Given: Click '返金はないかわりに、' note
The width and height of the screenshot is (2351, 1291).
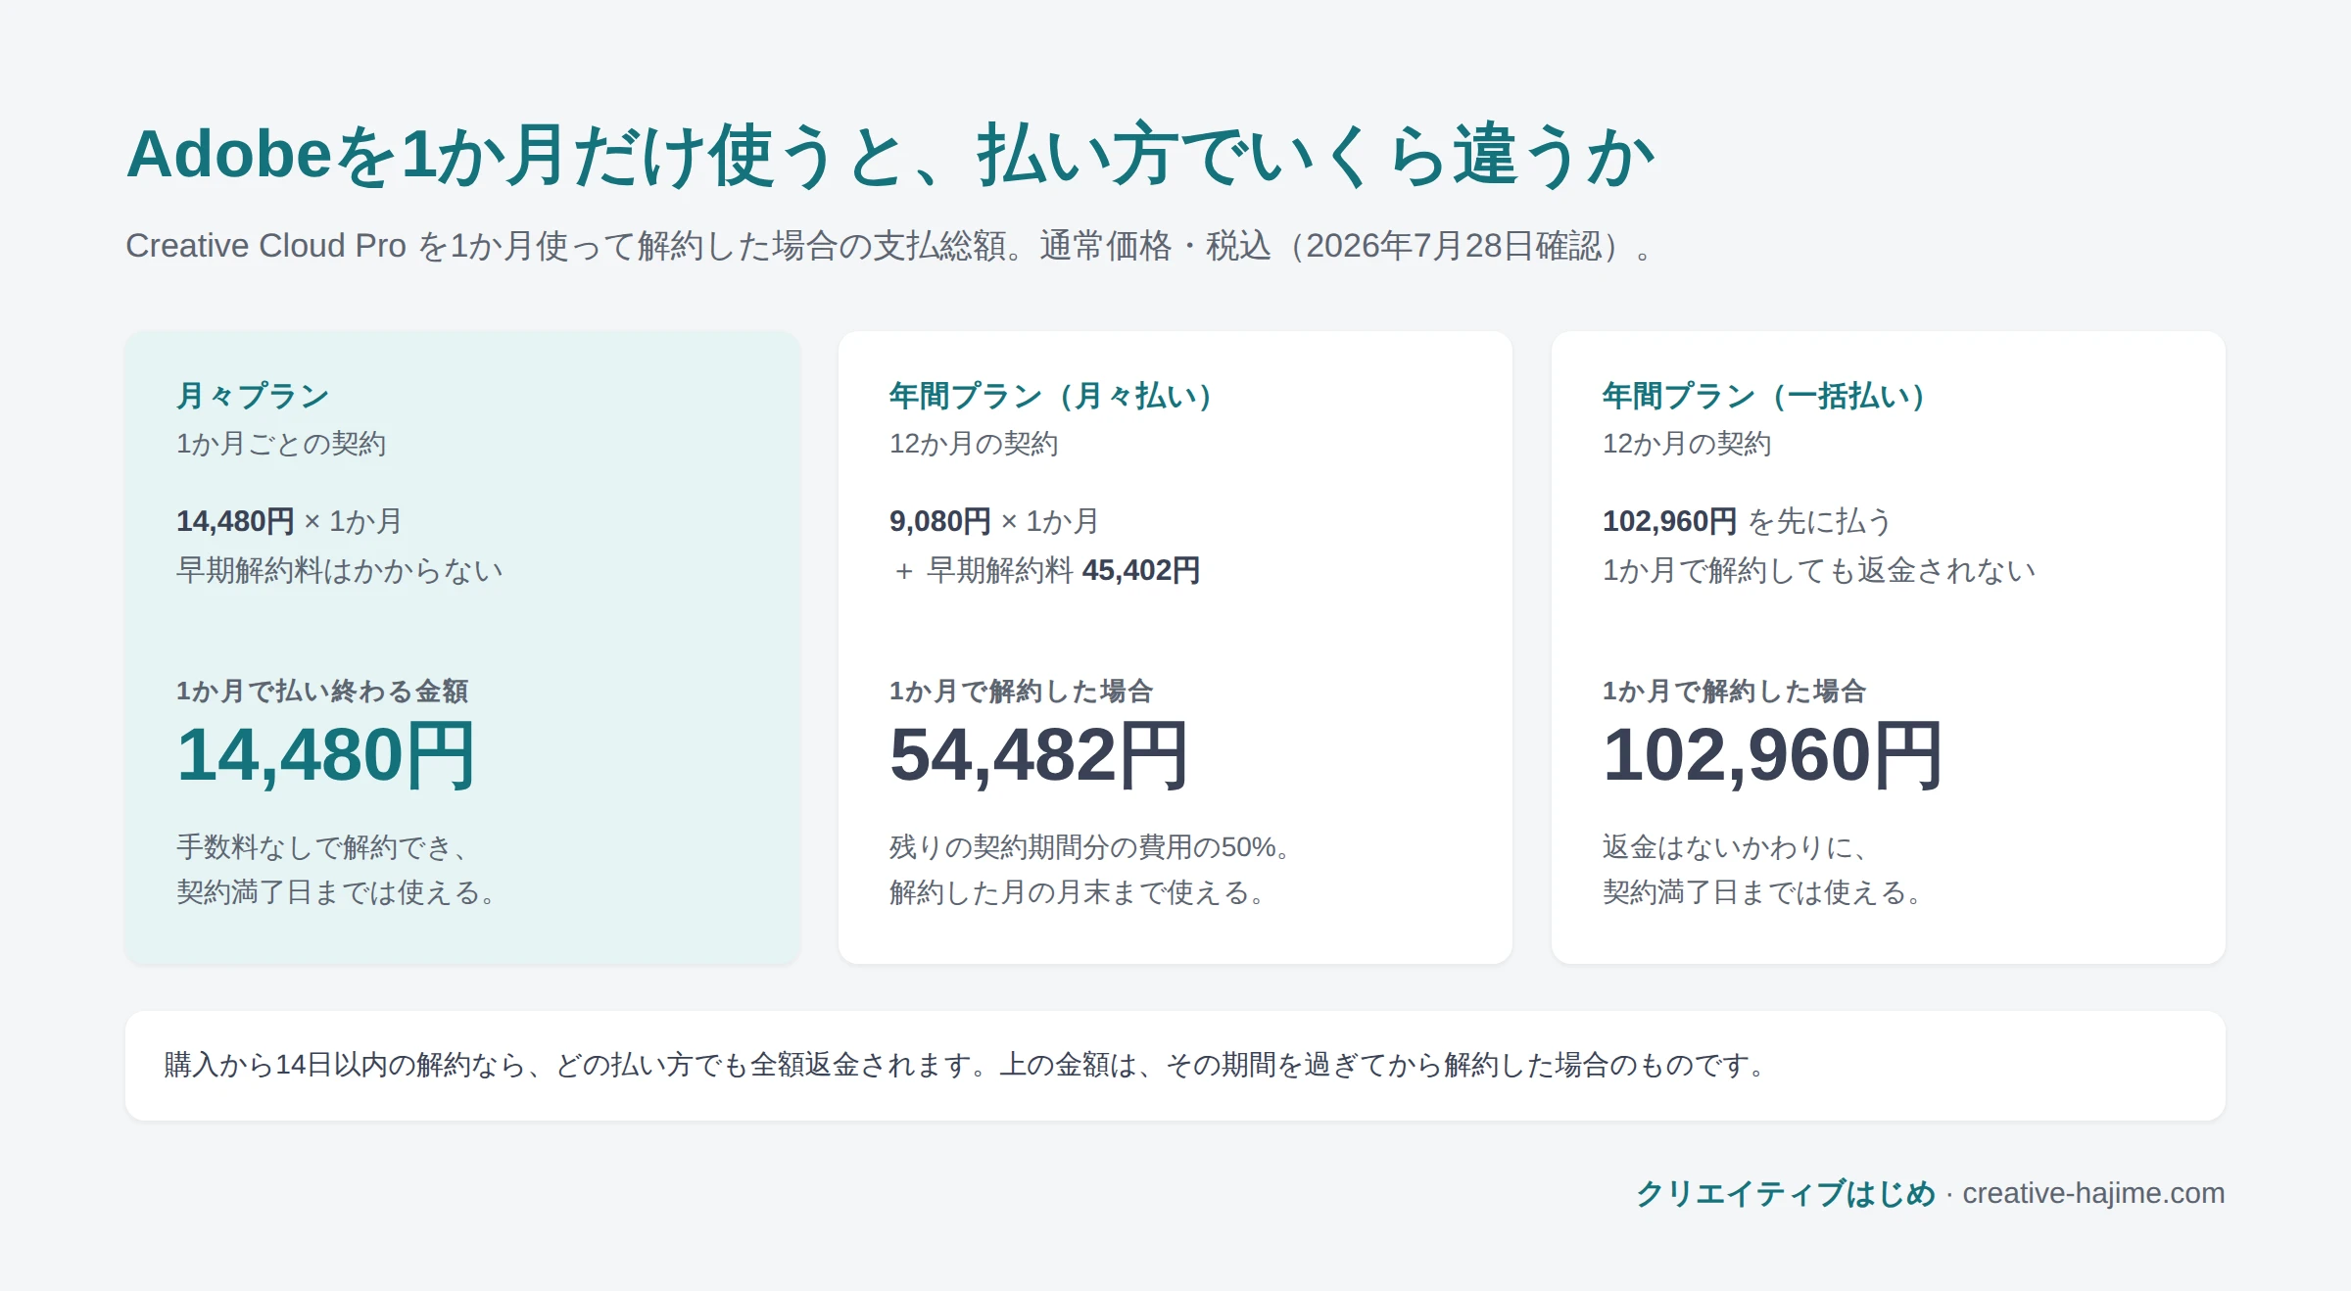Looking at the screenshot, I should click(1737, 846).
